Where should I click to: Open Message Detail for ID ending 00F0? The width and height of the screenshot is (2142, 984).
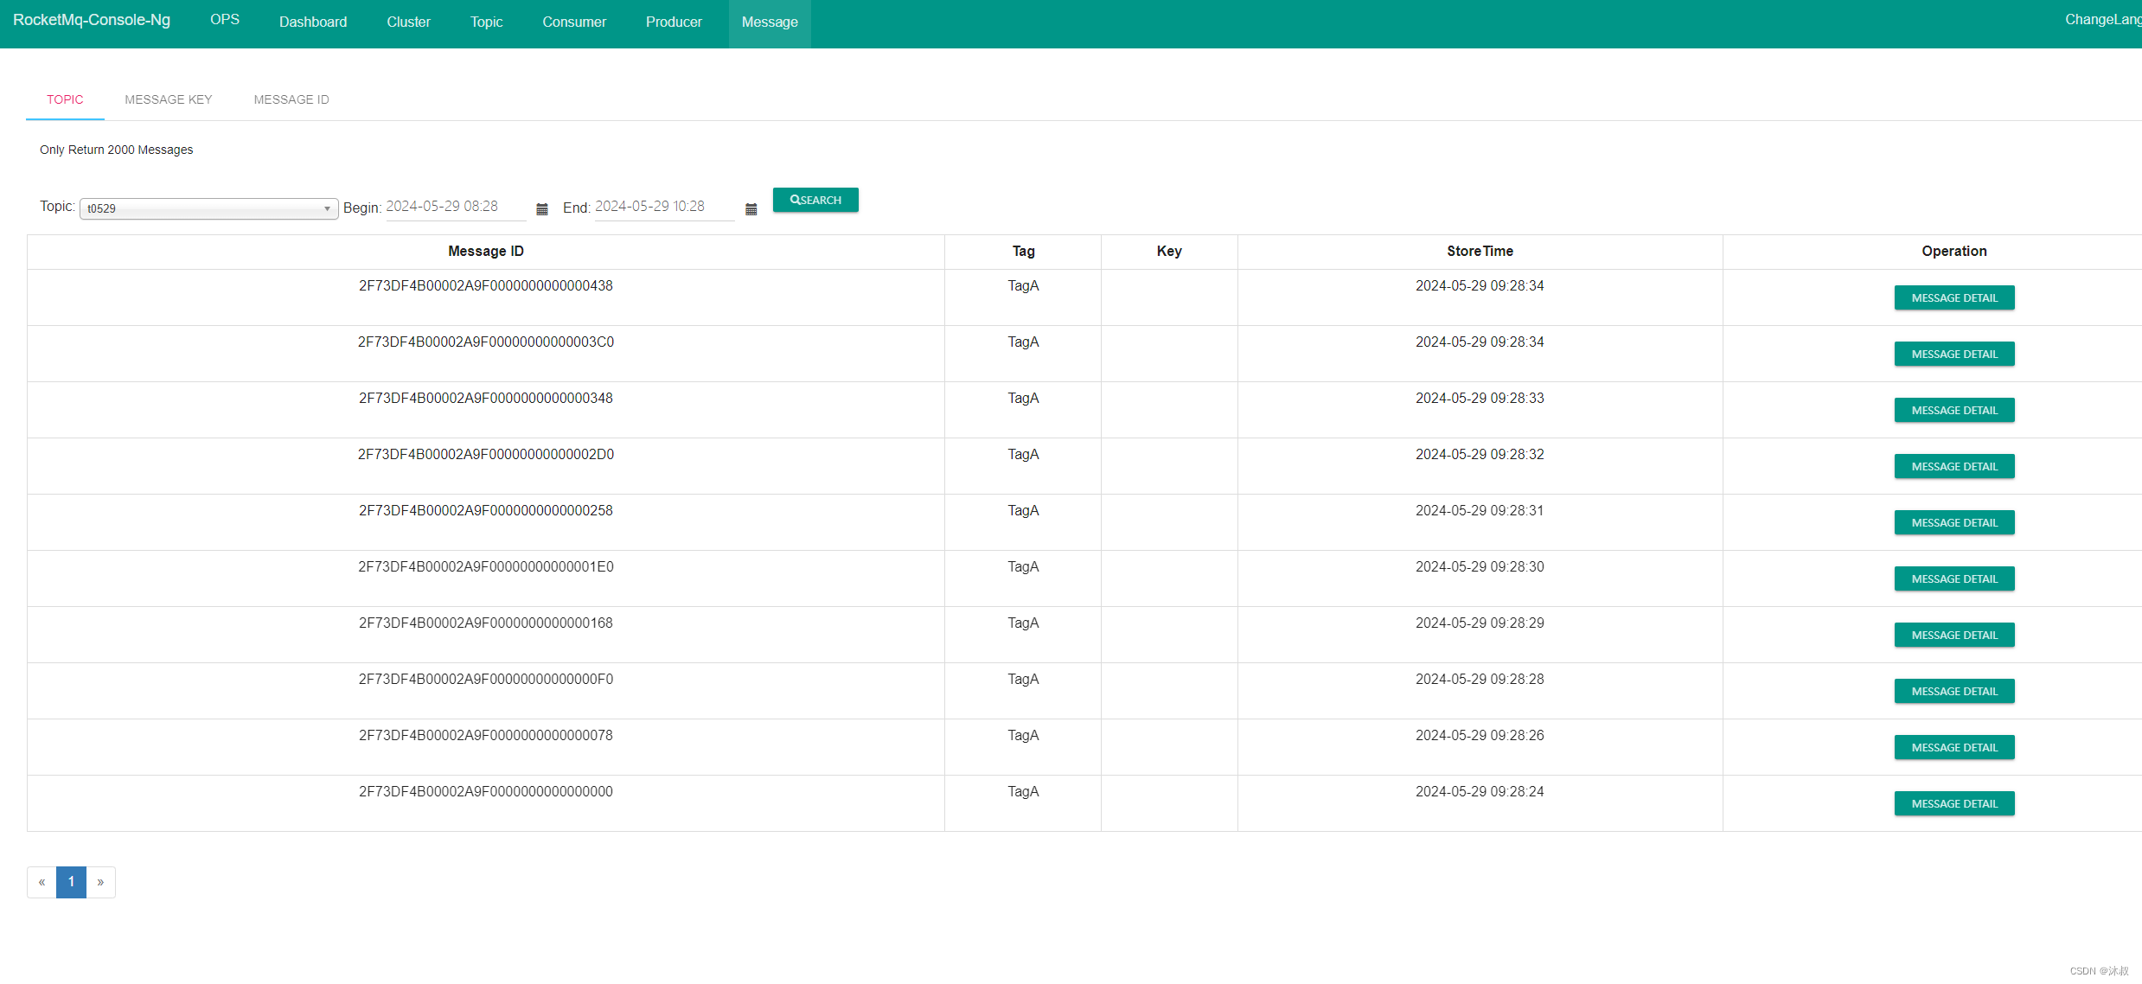click(x=1954, y=691)
